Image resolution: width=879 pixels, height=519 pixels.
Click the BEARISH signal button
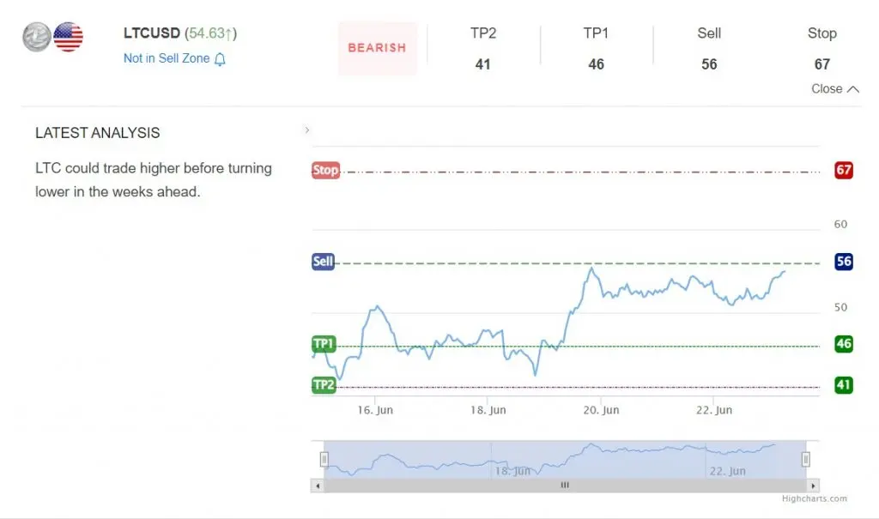tap(378, 48)
